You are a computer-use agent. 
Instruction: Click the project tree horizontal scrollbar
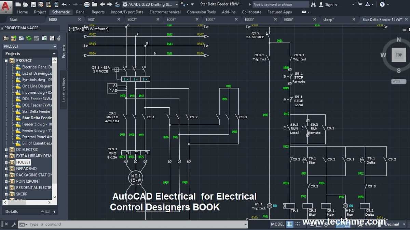(27, 202)
